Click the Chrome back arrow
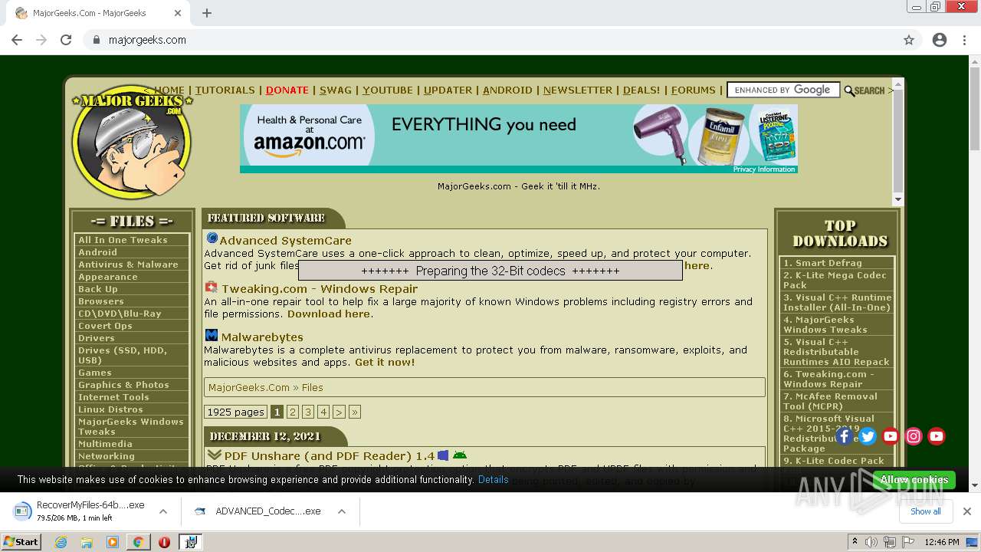This screenshot has height=552, width=981. 17,40
